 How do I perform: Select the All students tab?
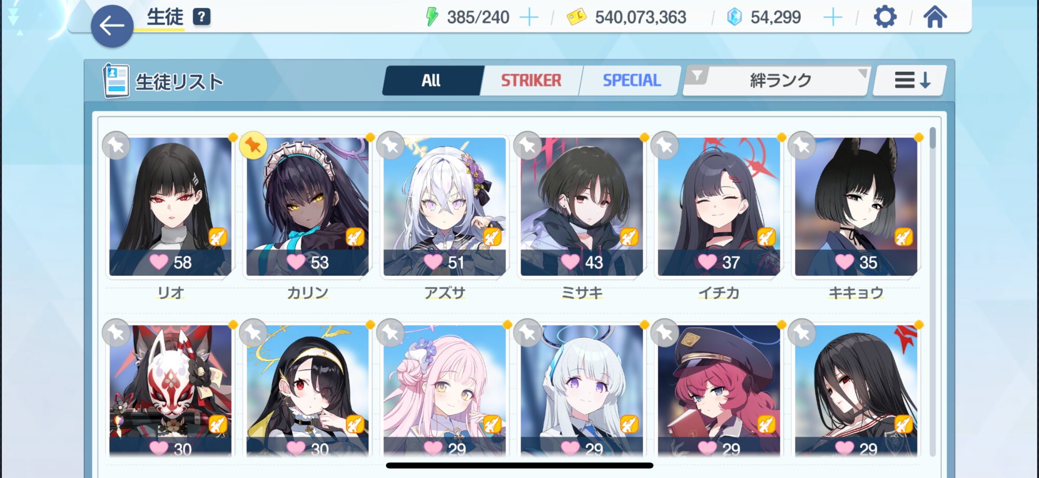[x=431, y=81]
